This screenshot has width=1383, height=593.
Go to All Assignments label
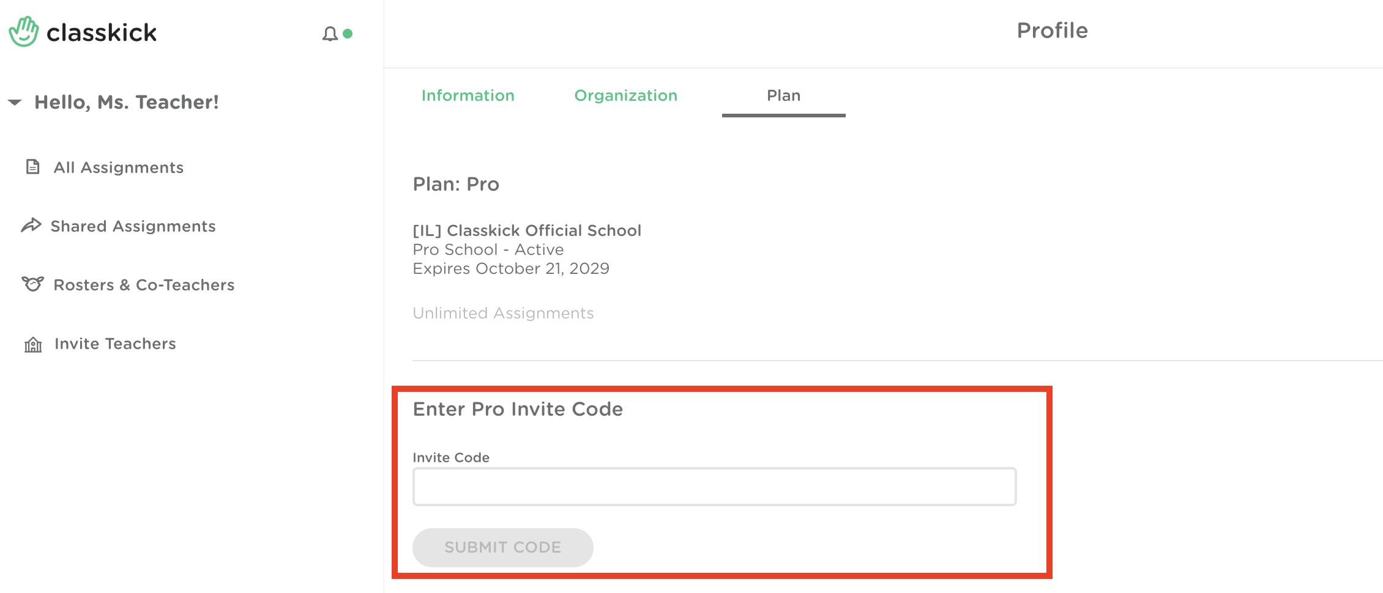pos(119,168)
